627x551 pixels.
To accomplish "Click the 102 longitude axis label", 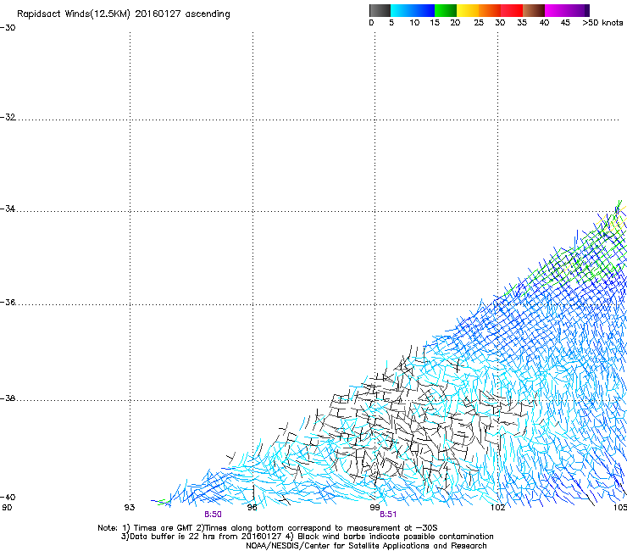I will tap(498, 508).
